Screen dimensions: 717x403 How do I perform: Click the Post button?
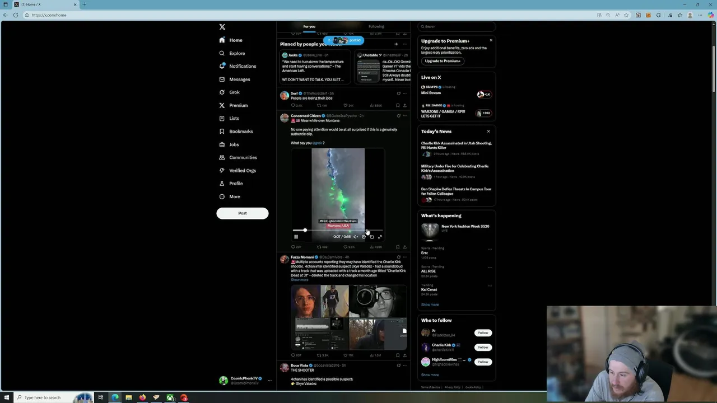coord(243,213)
